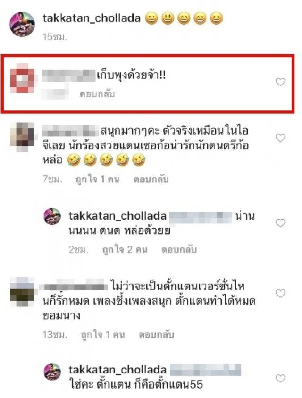The image size is (302, 398).
Task: Open avatar of takkatan_chollada in last reply
Action: pos(52,372)
